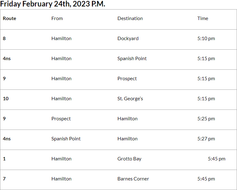Viewport: 237px width, 190px height.
Task: Click the route 8 number cell
Action: [x=4, y=39]
